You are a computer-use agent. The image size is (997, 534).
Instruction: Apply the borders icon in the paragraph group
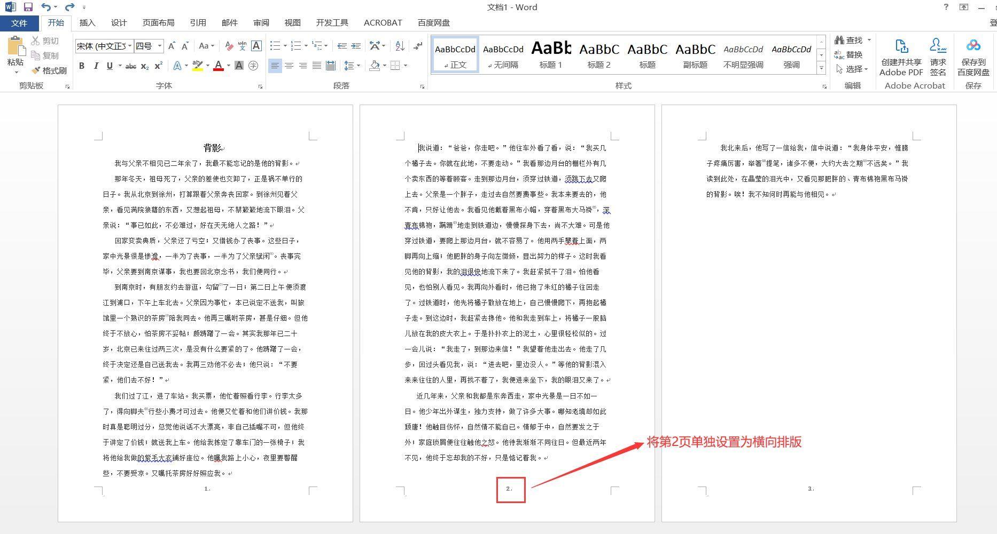click(395, 66)
